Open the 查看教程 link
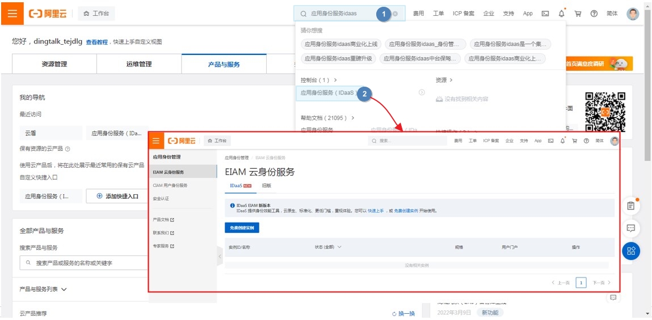 pyautogui.click(x=96, y=42)
